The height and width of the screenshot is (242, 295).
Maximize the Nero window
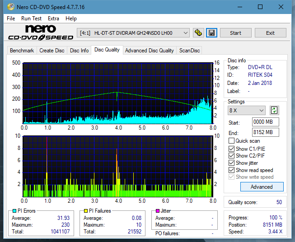(260, 7)
